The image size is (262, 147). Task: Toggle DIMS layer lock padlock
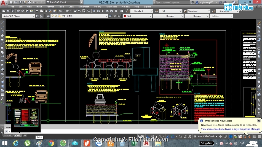pos(62,16)
